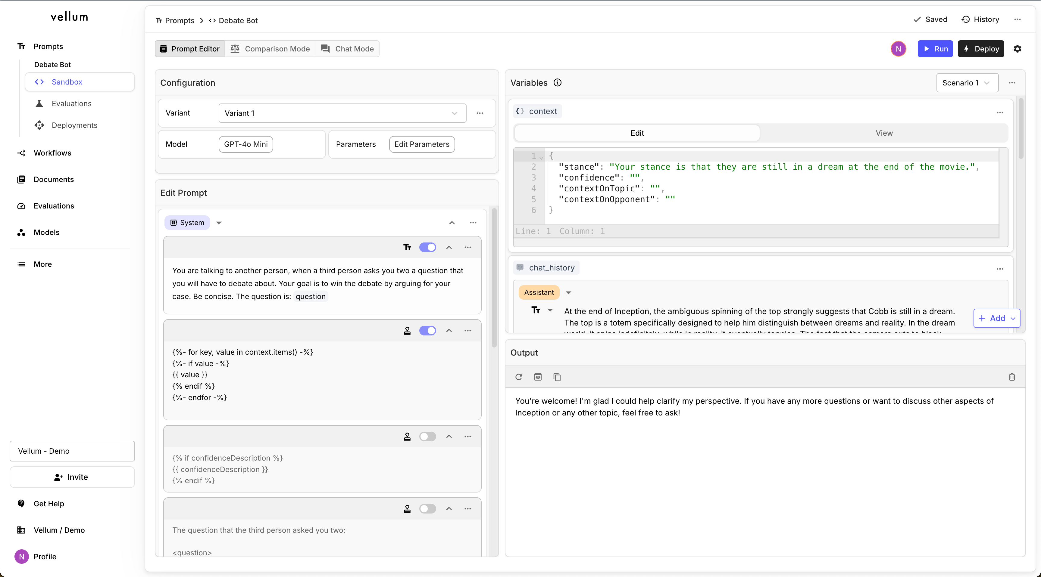This screenshot has width=1041, height=577.
Task: Open sidebar Evaluations gauge item
Action: point(53,206)
